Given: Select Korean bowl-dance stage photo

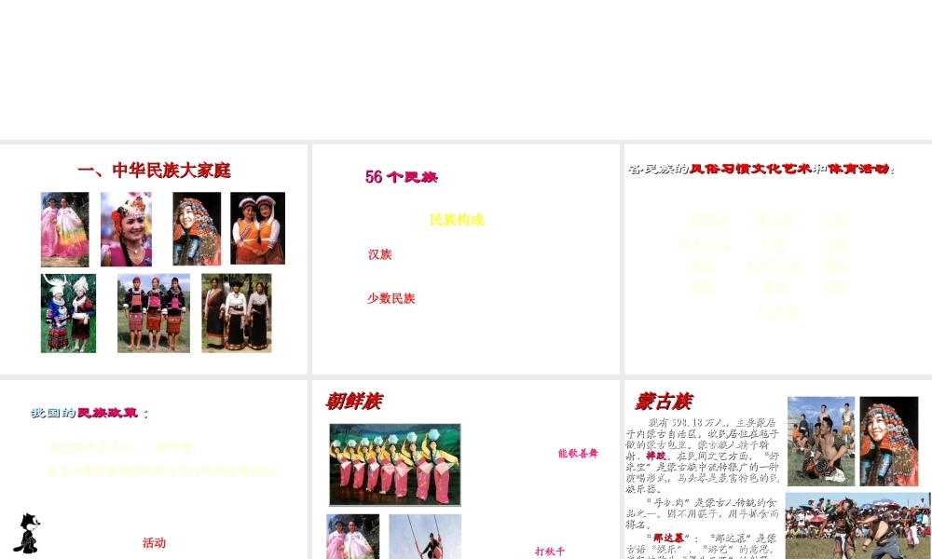Looking at the screenshot, I should [x=395, y=465].
